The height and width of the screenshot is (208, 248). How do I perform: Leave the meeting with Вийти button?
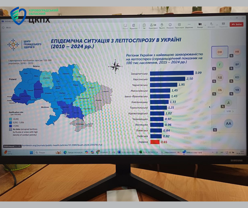[x=236, y=24]
